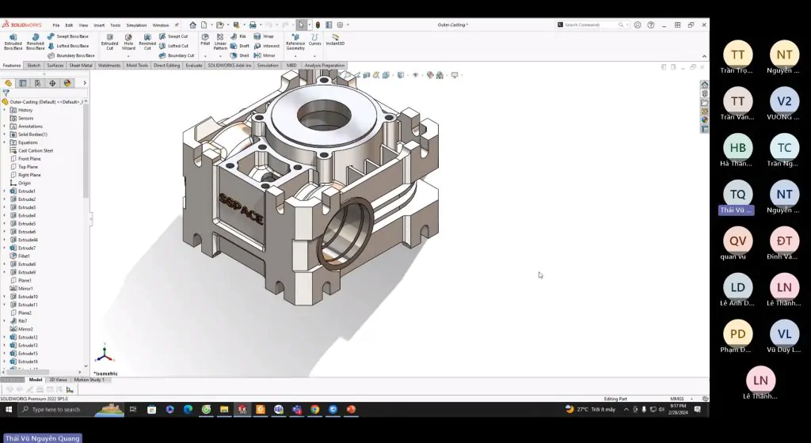
Task: Toggle the Instant3D mode
Action: click(335, 40)
